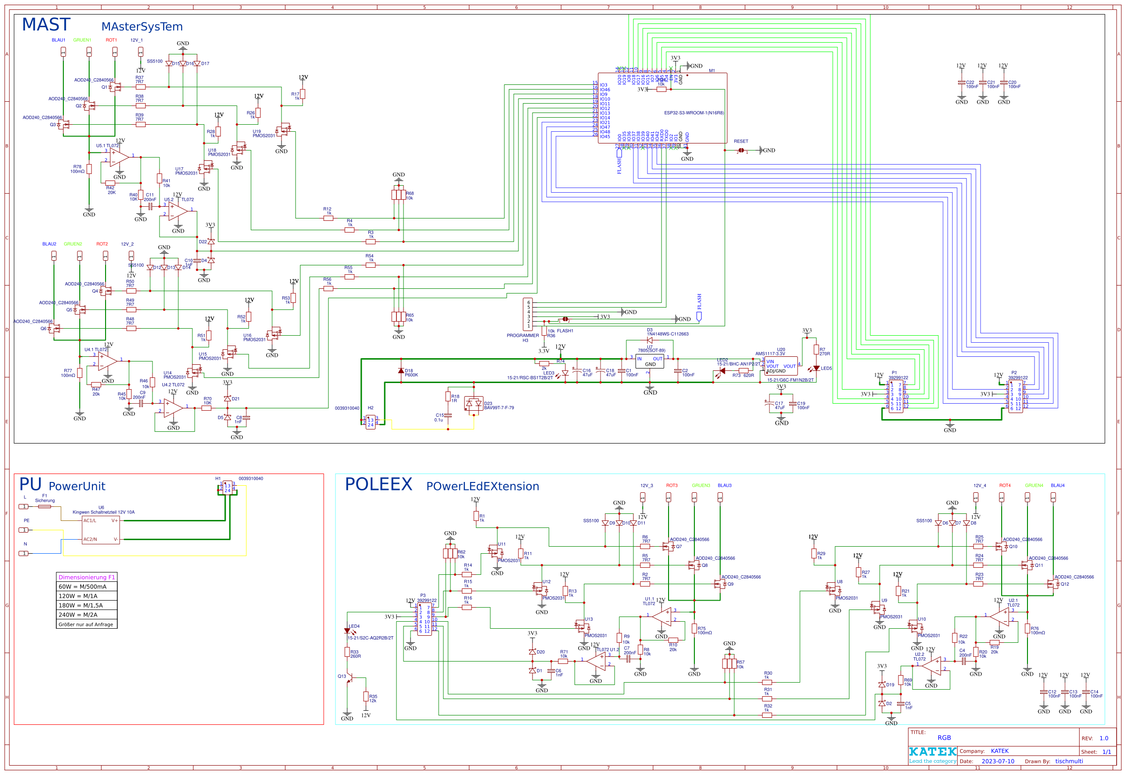1126x775 pixels.
Task: Select the D18 P600K diode symbol
Action: click(x=401, y=370)
